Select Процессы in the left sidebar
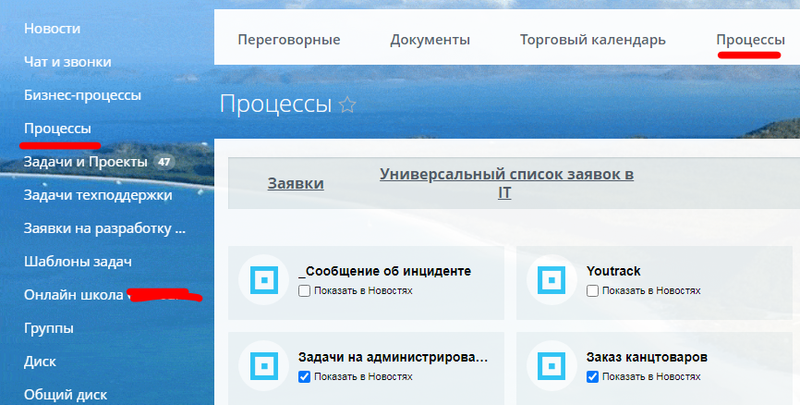This screenshot has width=800, height=405. (x=57, y=129)
